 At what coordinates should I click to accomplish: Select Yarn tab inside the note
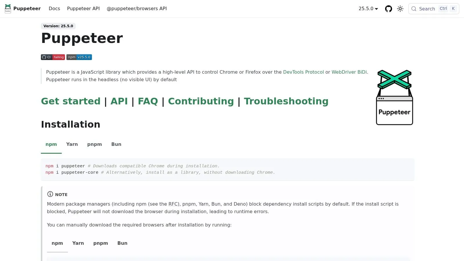point(78,243)
